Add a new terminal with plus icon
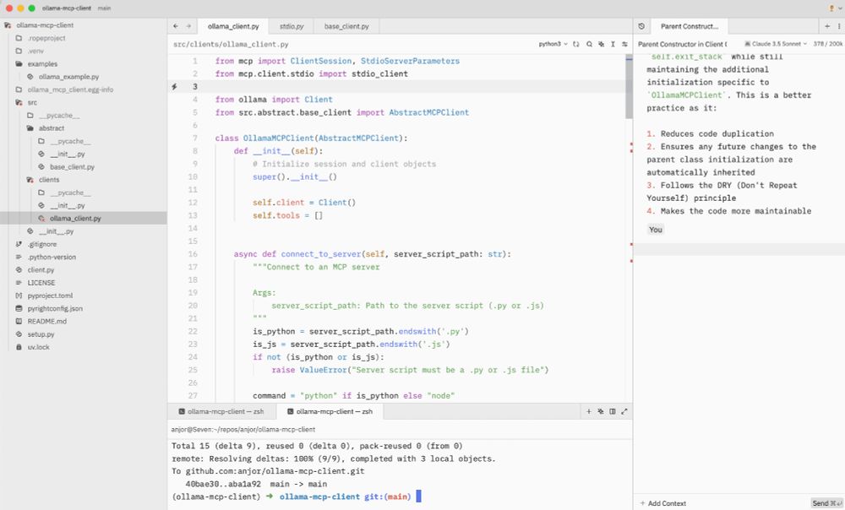 tap(588, 411)
